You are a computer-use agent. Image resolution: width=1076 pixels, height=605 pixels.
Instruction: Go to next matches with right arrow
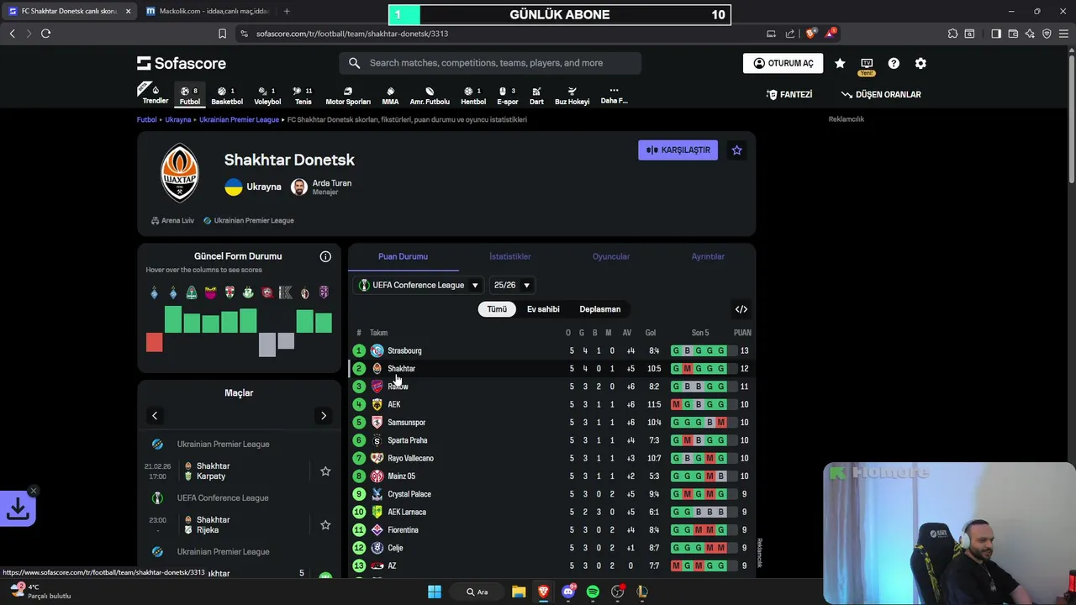[x=324, y=416]
